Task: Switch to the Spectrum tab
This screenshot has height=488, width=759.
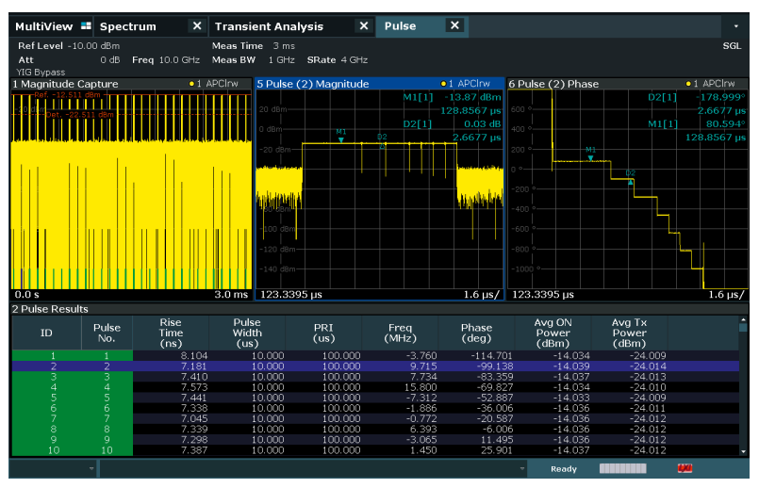Action: click(x=128, y=26)
